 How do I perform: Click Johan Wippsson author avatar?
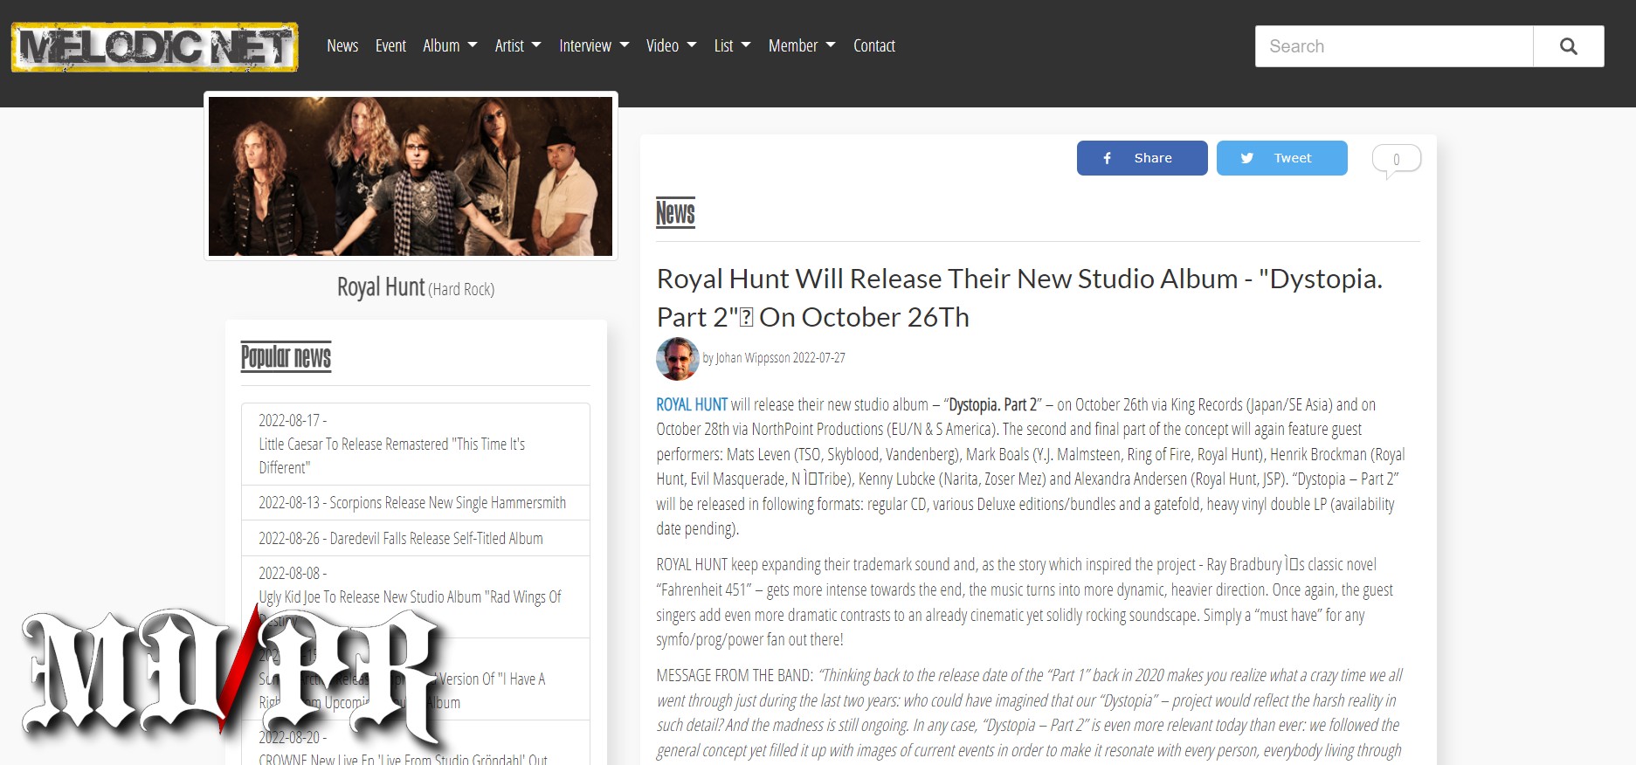pos(678,359)
